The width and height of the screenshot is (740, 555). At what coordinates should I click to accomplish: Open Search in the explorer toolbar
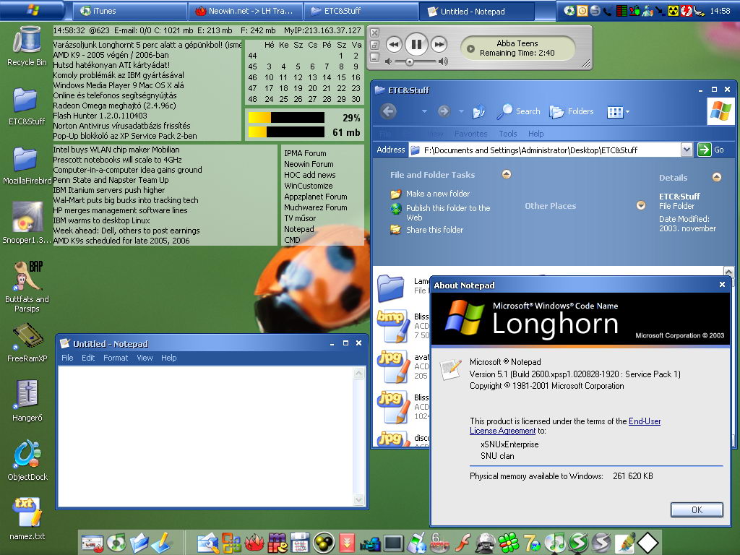click(518, 111)
